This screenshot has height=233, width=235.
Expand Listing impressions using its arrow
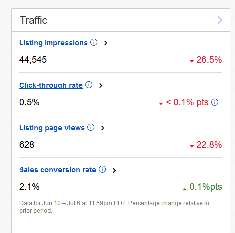pyautogui.click(x=106, y=43)
